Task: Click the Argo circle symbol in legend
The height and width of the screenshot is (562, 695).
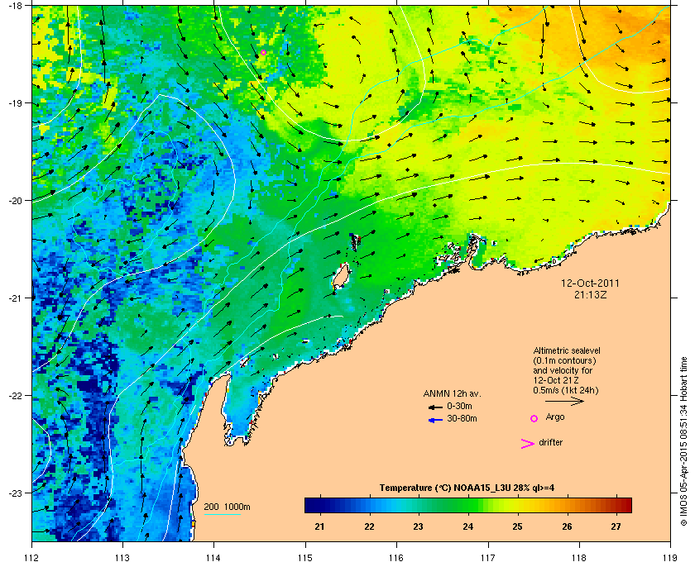Action: [534, 418]
